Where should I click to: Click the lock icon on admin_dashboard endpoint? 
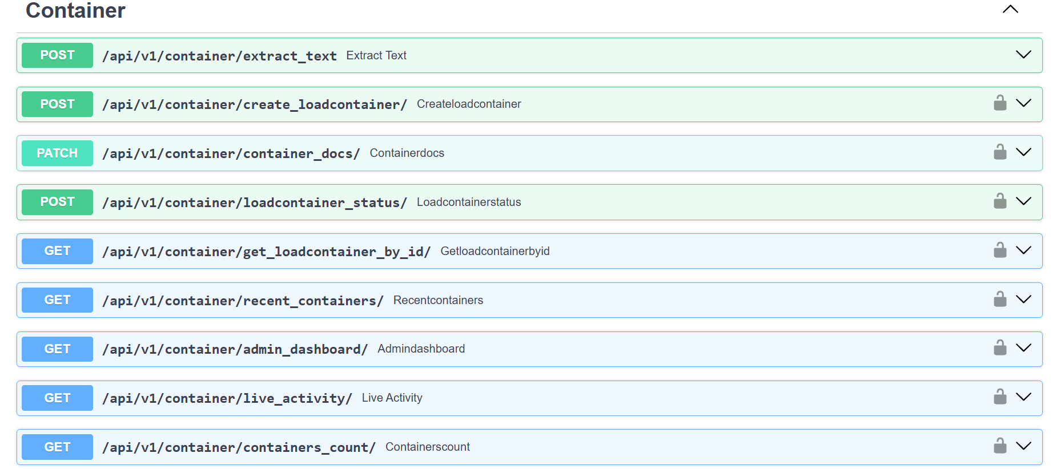pyautogui.click(x=999, y=348)
